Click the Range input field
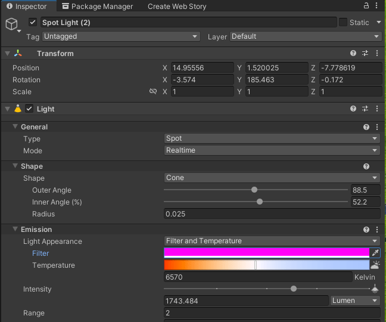The image size is (386, 322). (x=272, y=313)
